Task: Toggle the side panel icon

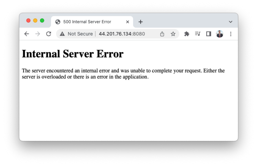Action: pos(209,34)
